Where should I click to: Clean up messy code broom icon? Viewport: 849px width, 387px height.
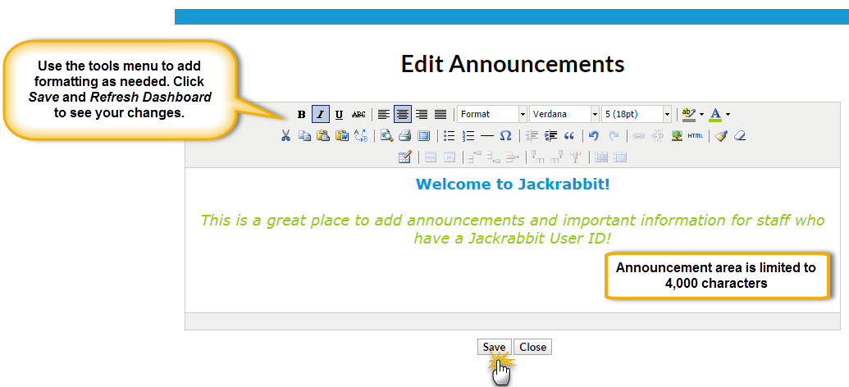point(721,136)
